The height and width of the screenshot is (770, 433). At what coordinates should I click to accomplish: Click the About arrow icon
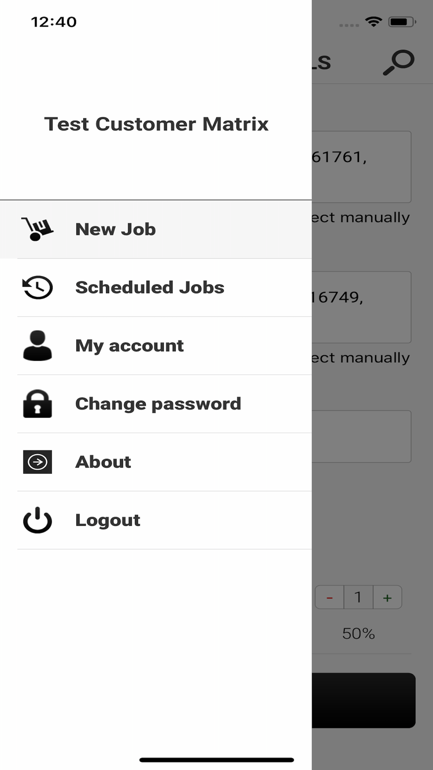pyautogui.click(x=37, y=462)
